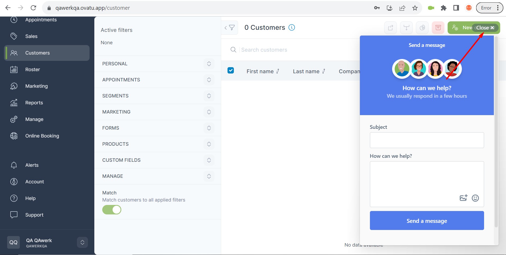Image resolution: width=506 pixels, height=255 pixels.
Task: Expand the SEGMENTS filter group
Action: [209, 96]
